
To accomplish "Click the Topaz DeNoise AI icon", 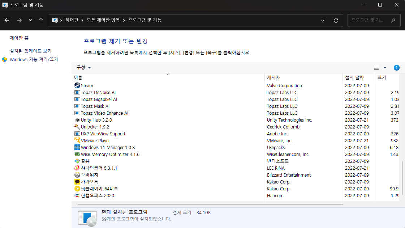I will 77,92.
